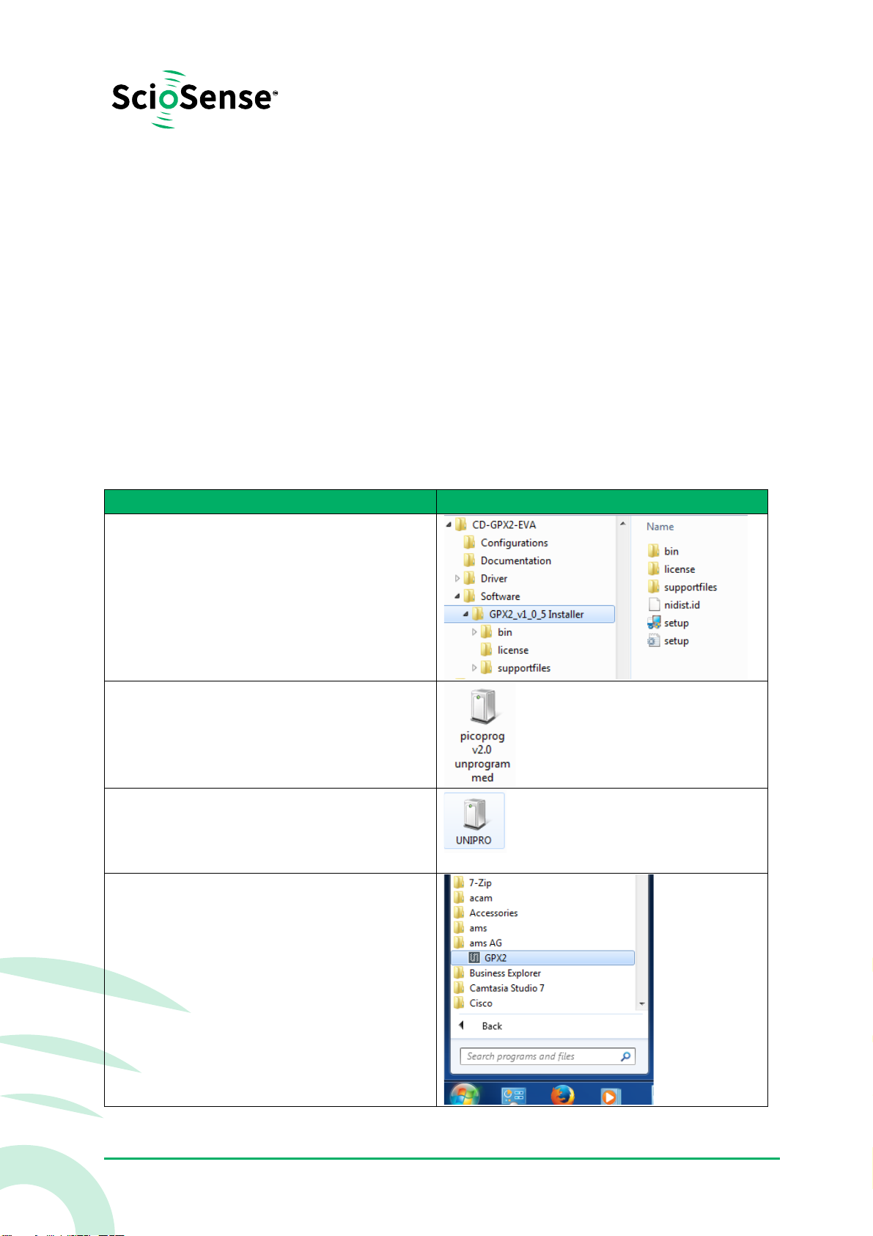
Task: Open the supportfiles folder in the right file list
Action: pyautogui.click(x=682, y=587)
